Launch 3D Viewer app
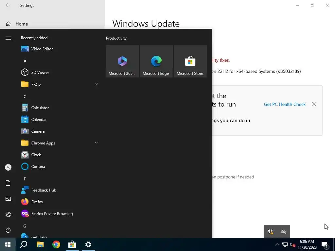Screen dimensions: 335x251 click(60, 72)
